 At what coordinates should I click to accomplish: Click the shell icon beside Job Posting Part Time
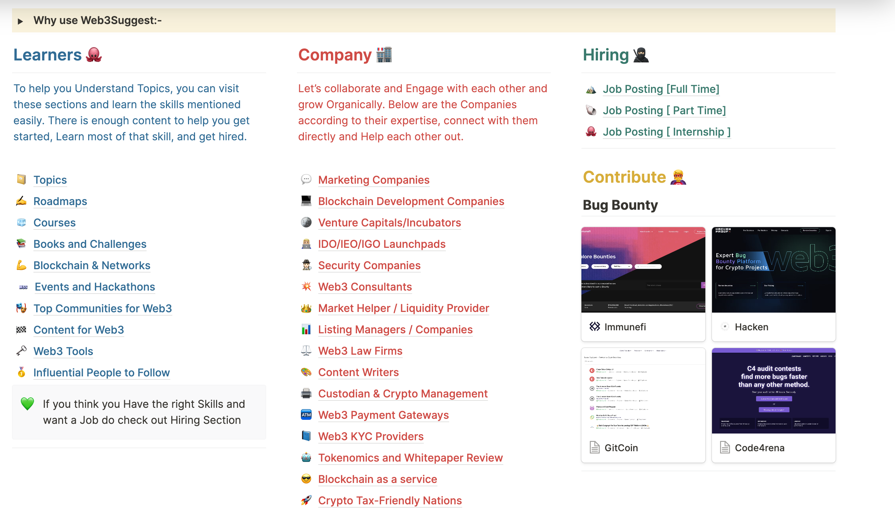click(591, 111)
